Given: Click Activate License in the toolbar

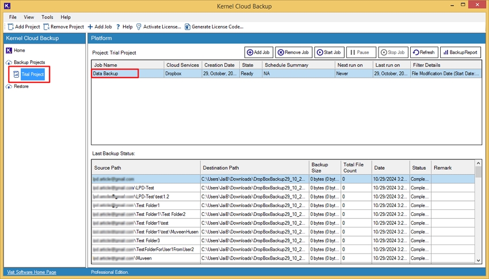Looking at the screenshot, I should pos(158,27).
